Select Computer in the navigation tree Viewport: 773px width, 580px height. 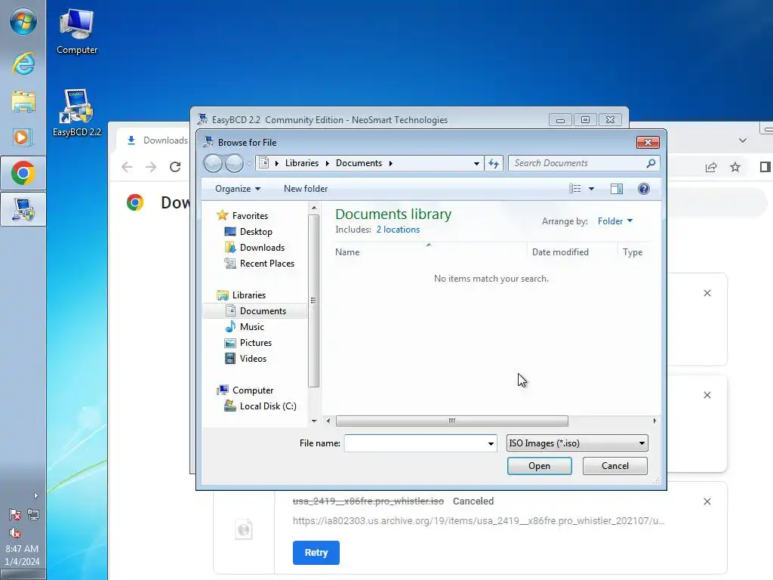252,390
